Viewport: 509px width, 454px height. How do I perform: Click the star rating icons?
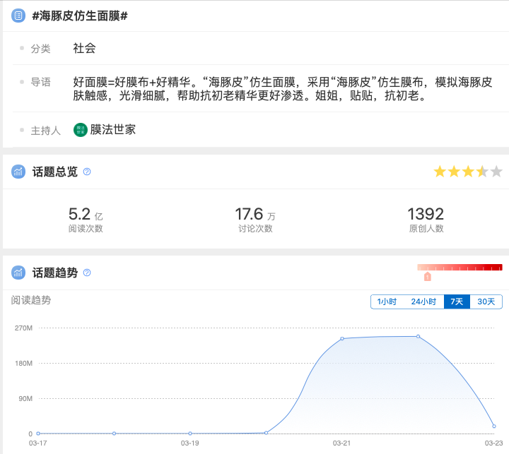point(467,172)
